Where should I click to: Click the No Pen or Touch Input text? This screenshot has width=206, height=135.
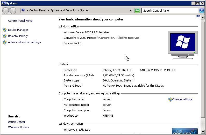[x=133, y=86]
